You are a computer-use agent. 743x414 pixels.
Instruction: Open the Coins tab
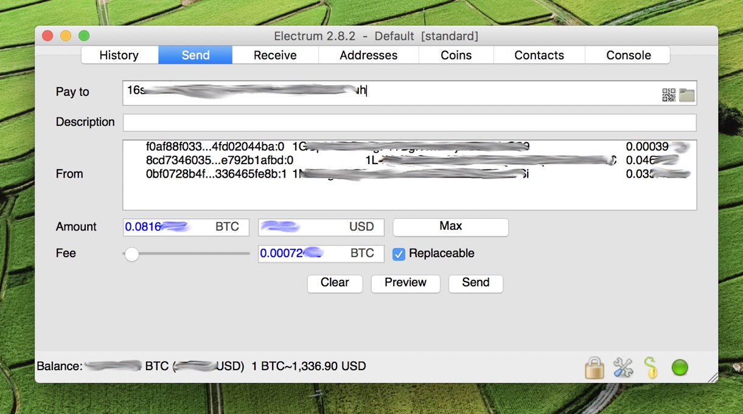(456, 55)
